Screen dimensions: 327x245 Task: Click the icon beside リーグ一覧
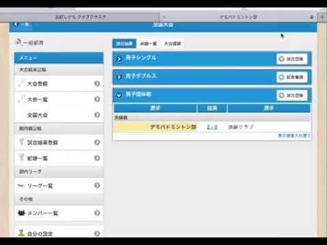pos(21,186)
